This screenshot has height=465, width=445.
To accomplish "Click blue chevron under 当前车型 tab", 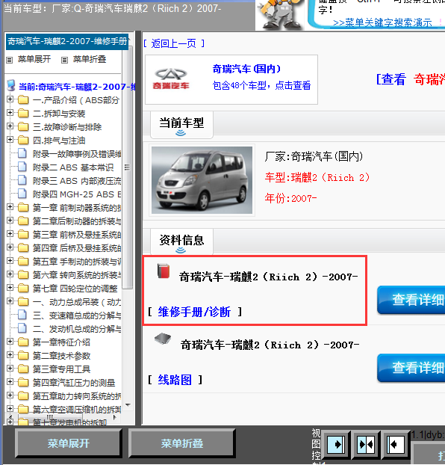I will (181, 133).
